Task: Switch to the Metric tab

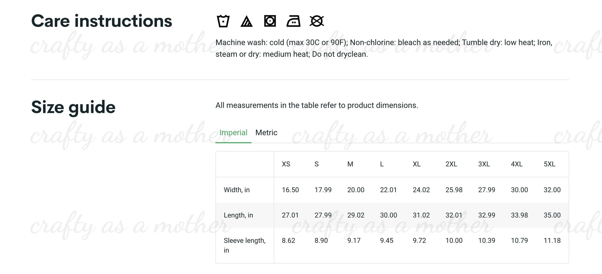Action: point(266,133)
